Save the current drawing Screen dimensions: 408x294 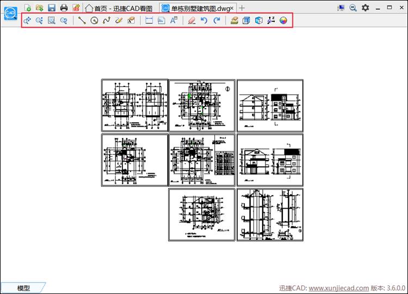click(52, 8)
